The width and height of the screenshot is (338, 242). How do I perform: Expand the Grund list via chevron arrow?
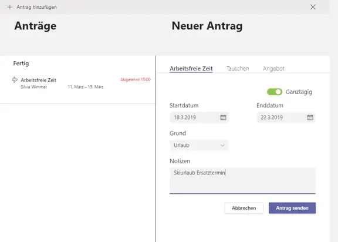222,145
